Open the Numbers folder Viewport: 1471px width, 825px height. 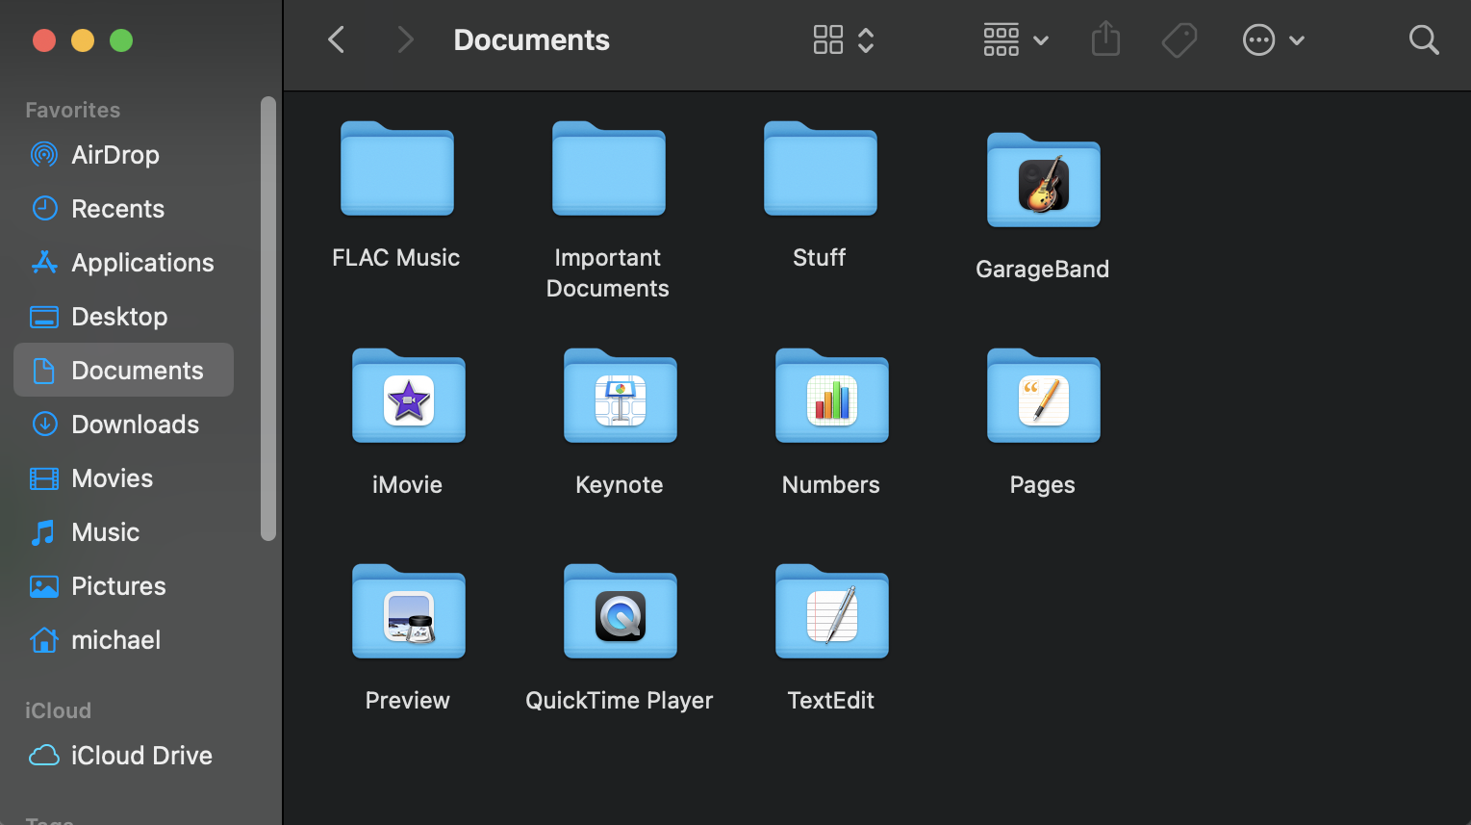(830, 396)
